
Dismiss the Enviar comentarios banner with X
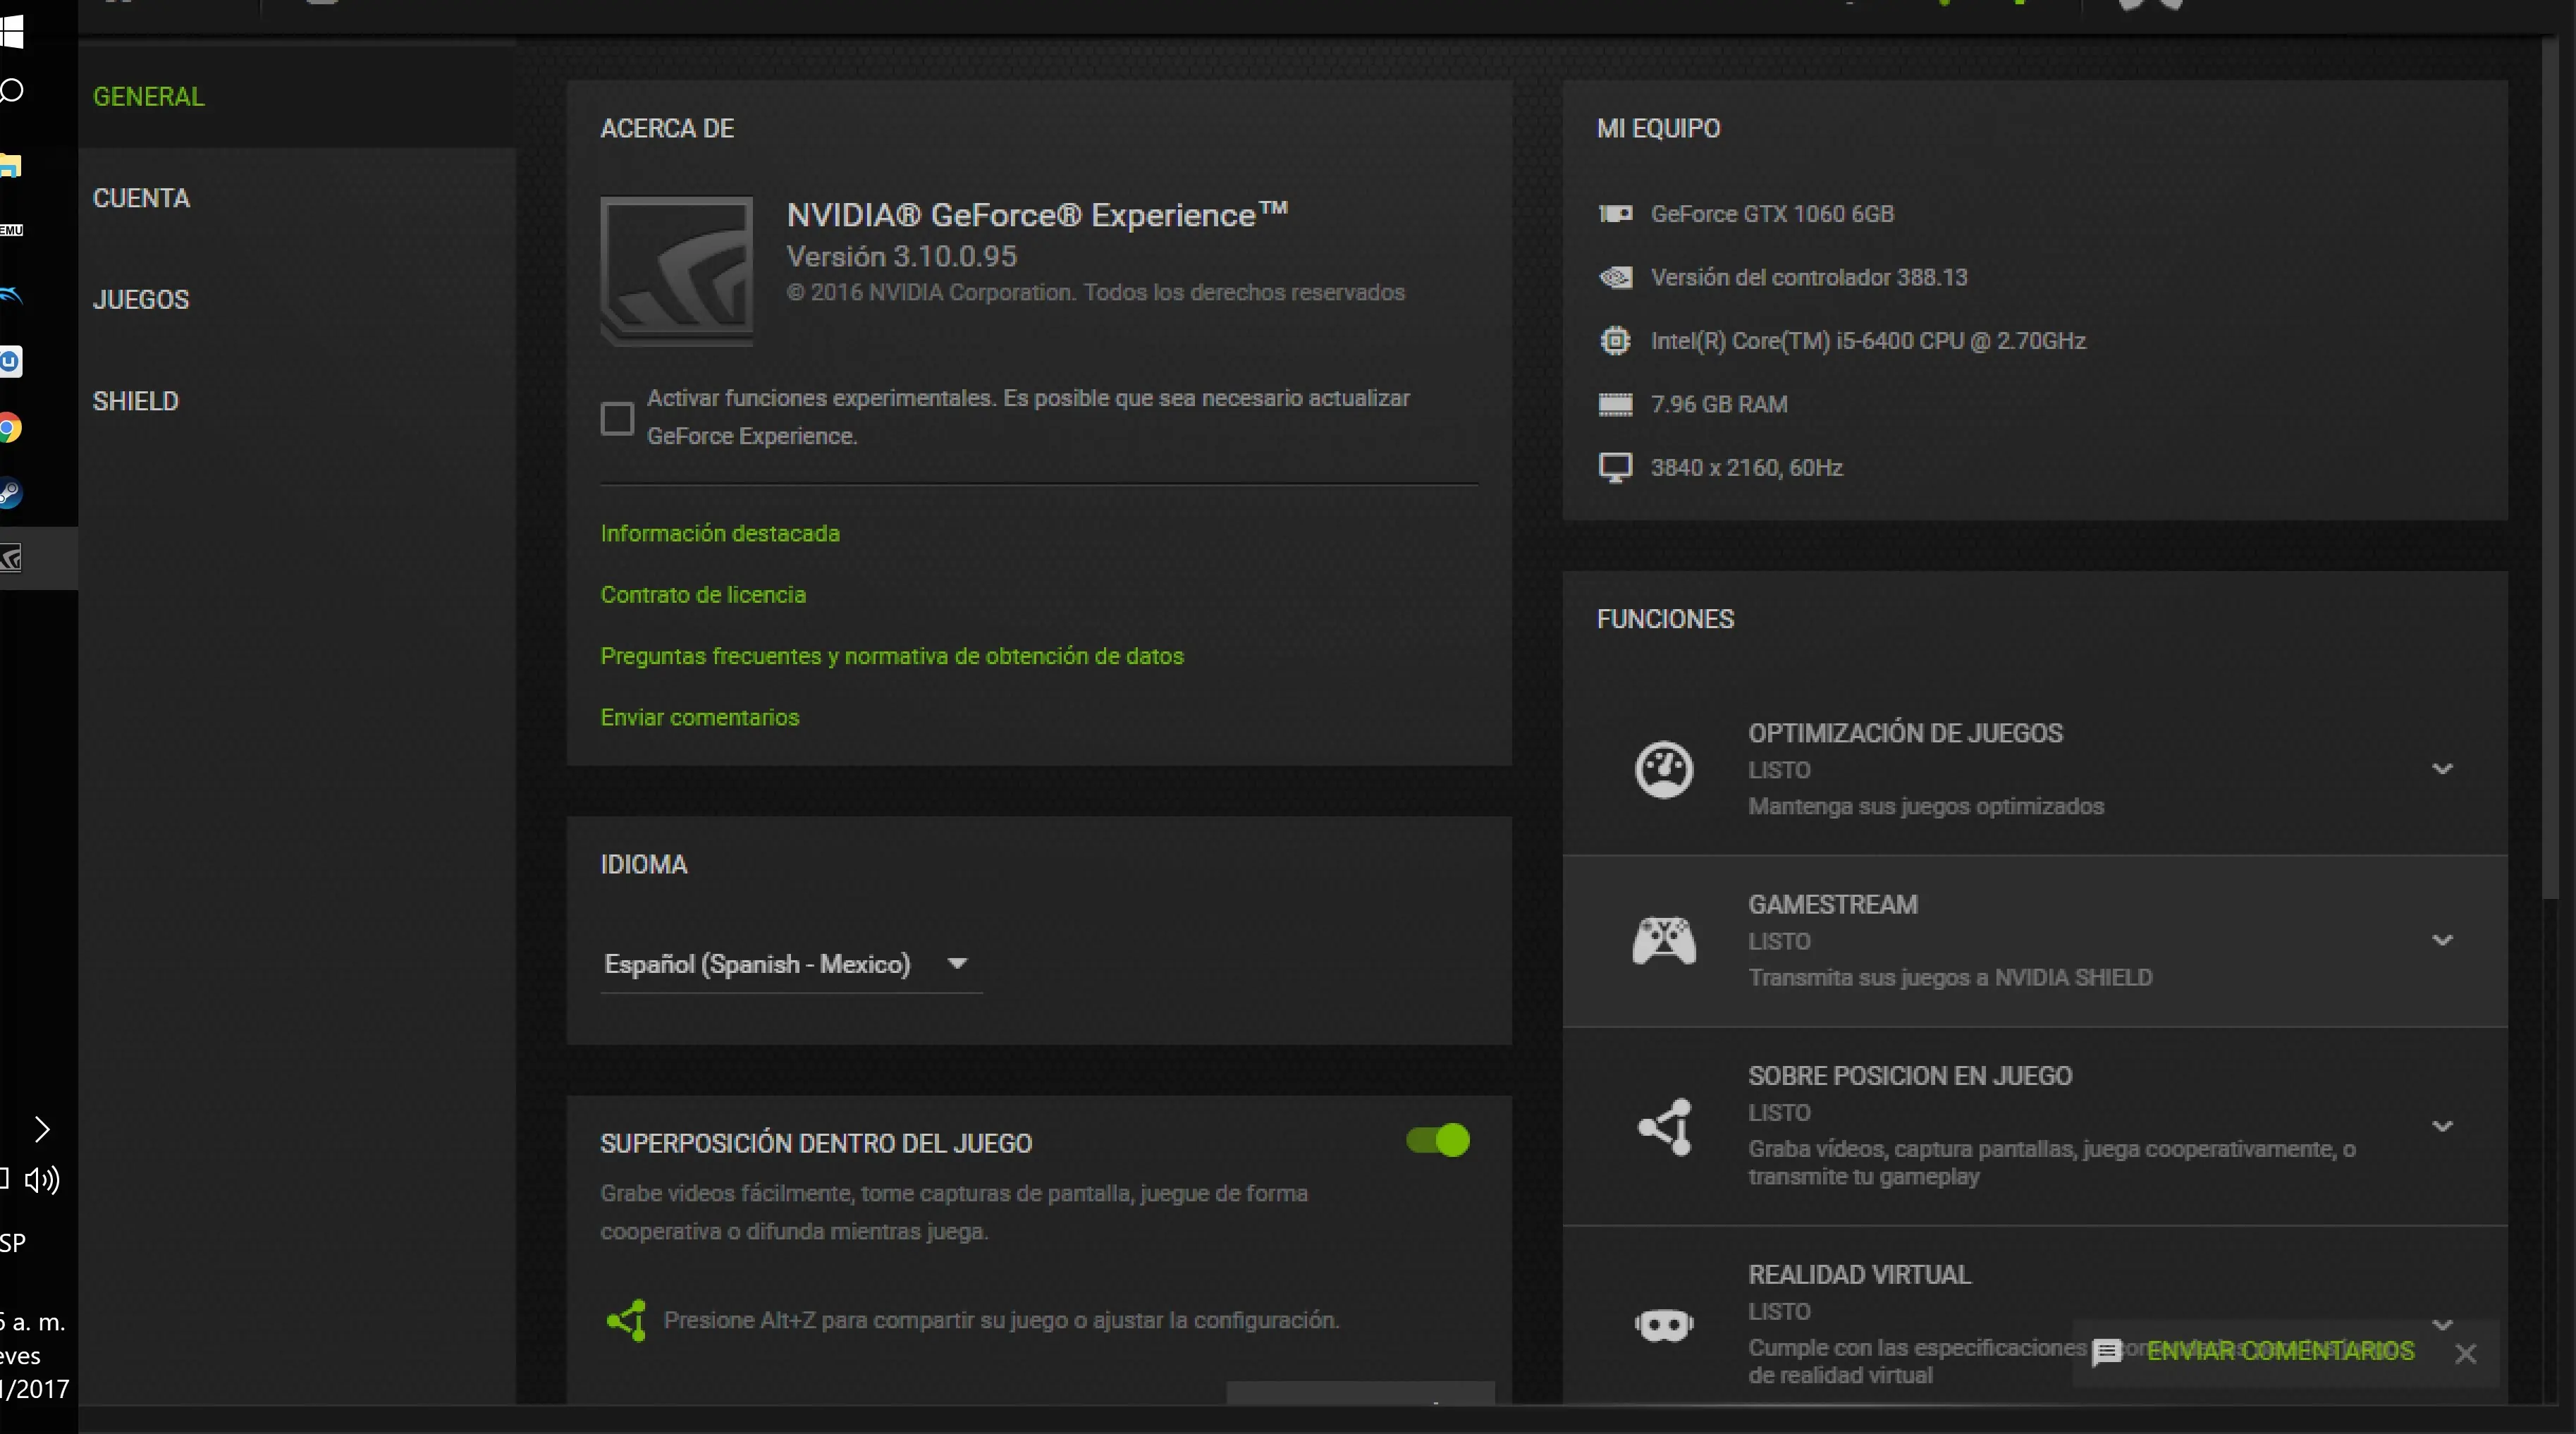(2465, 1353)
